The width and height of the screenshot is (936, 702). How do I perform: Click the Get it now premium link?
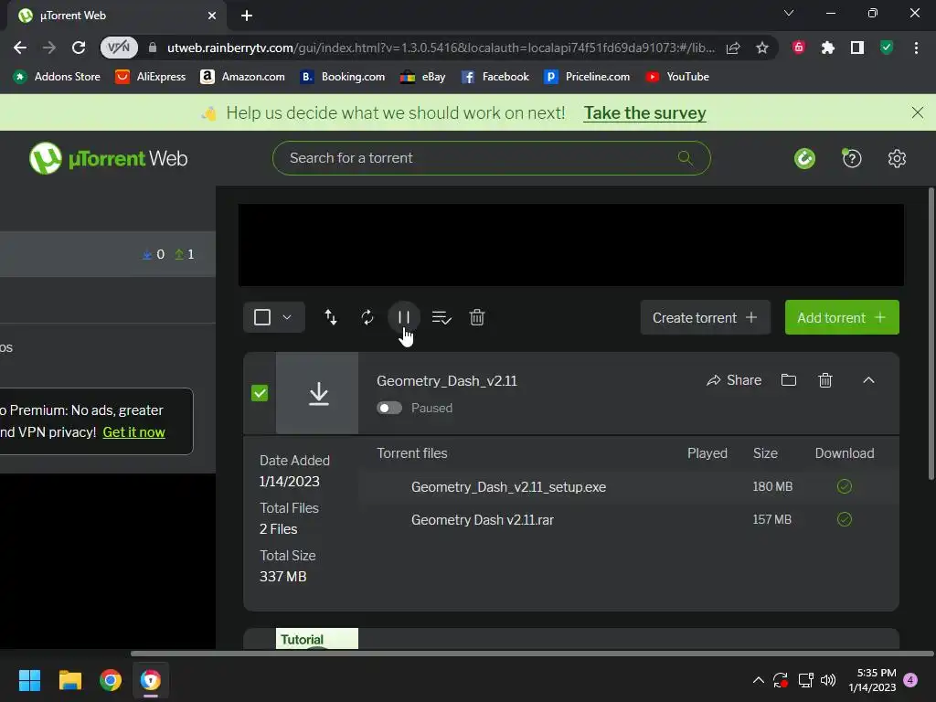coord(133,432)
